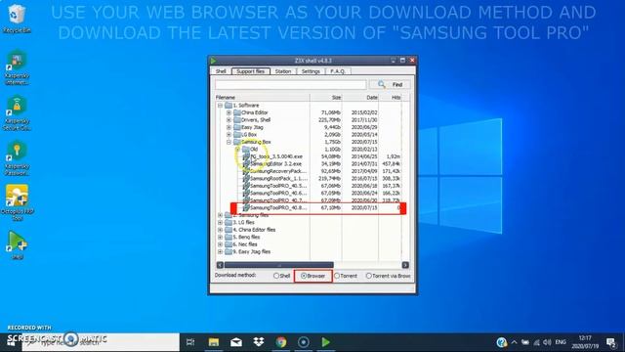Open Kaspersky Internet Security desktop shortcut
The height and width of the screenshot is (352, 625).
coord(17,67)
